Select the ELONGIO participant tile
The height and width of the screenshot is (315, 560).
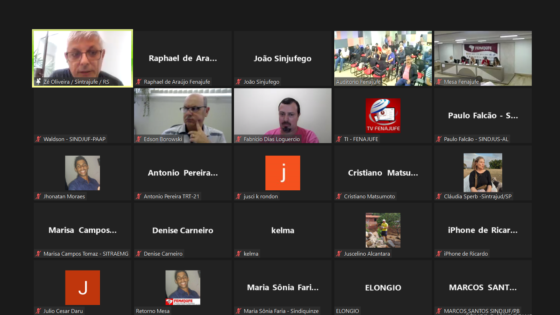pos(383,288)
